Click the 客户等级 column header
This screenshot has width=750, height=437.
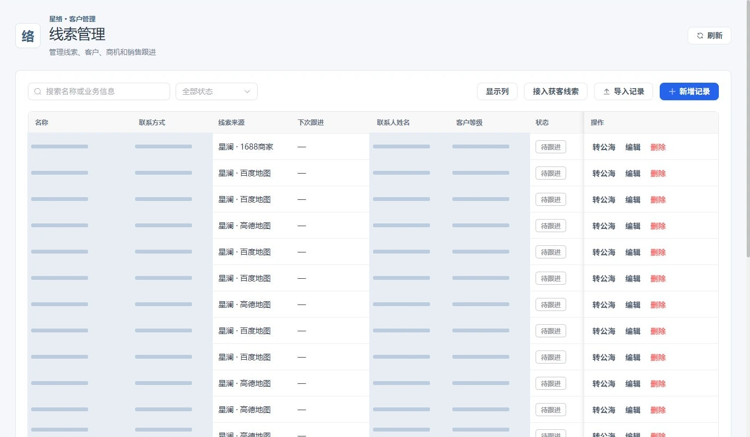tap(469, 123)
